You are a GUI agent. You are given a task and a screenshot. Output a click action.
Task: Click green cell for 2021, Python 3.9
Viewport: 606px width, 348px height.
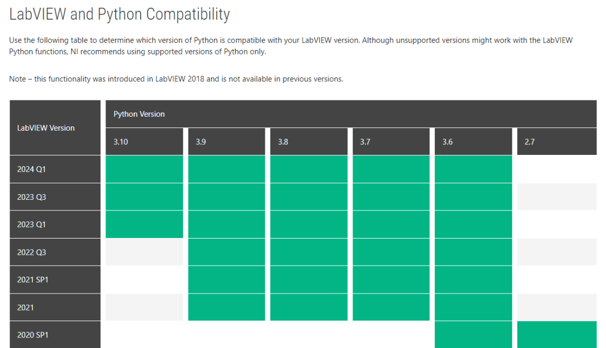tap(226, 307)
